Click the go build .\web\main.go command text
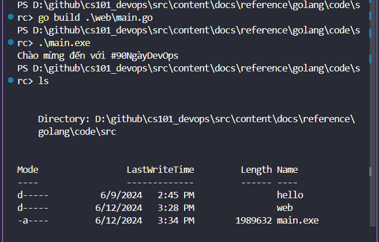The width and height of the screenshot is (379, 242). 96,18
